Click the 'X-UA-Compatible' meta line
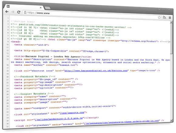The image size is (176, 133). tap(61, 51)
